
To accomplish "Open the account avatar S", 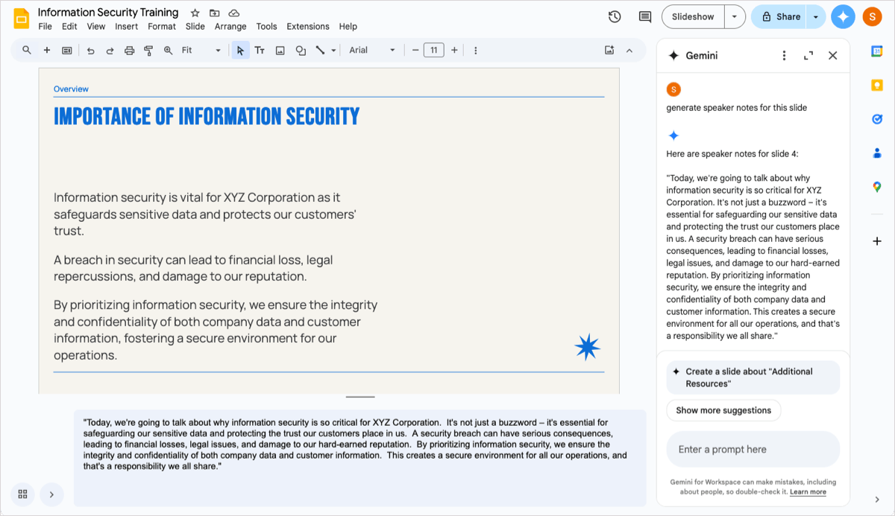I will point(873,16).
